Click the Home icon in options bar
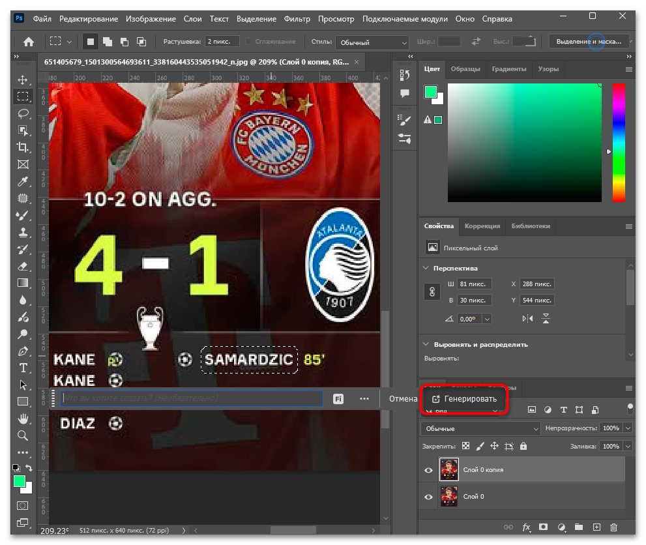Image resolution: width=646 pixels, height=545 pixels. pyautogui.click(x=29, y=42)
